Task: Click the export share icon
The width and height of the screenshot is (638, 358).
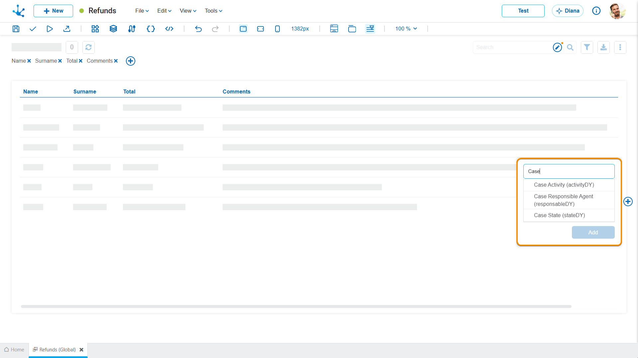Action: (x=67, y=29)
